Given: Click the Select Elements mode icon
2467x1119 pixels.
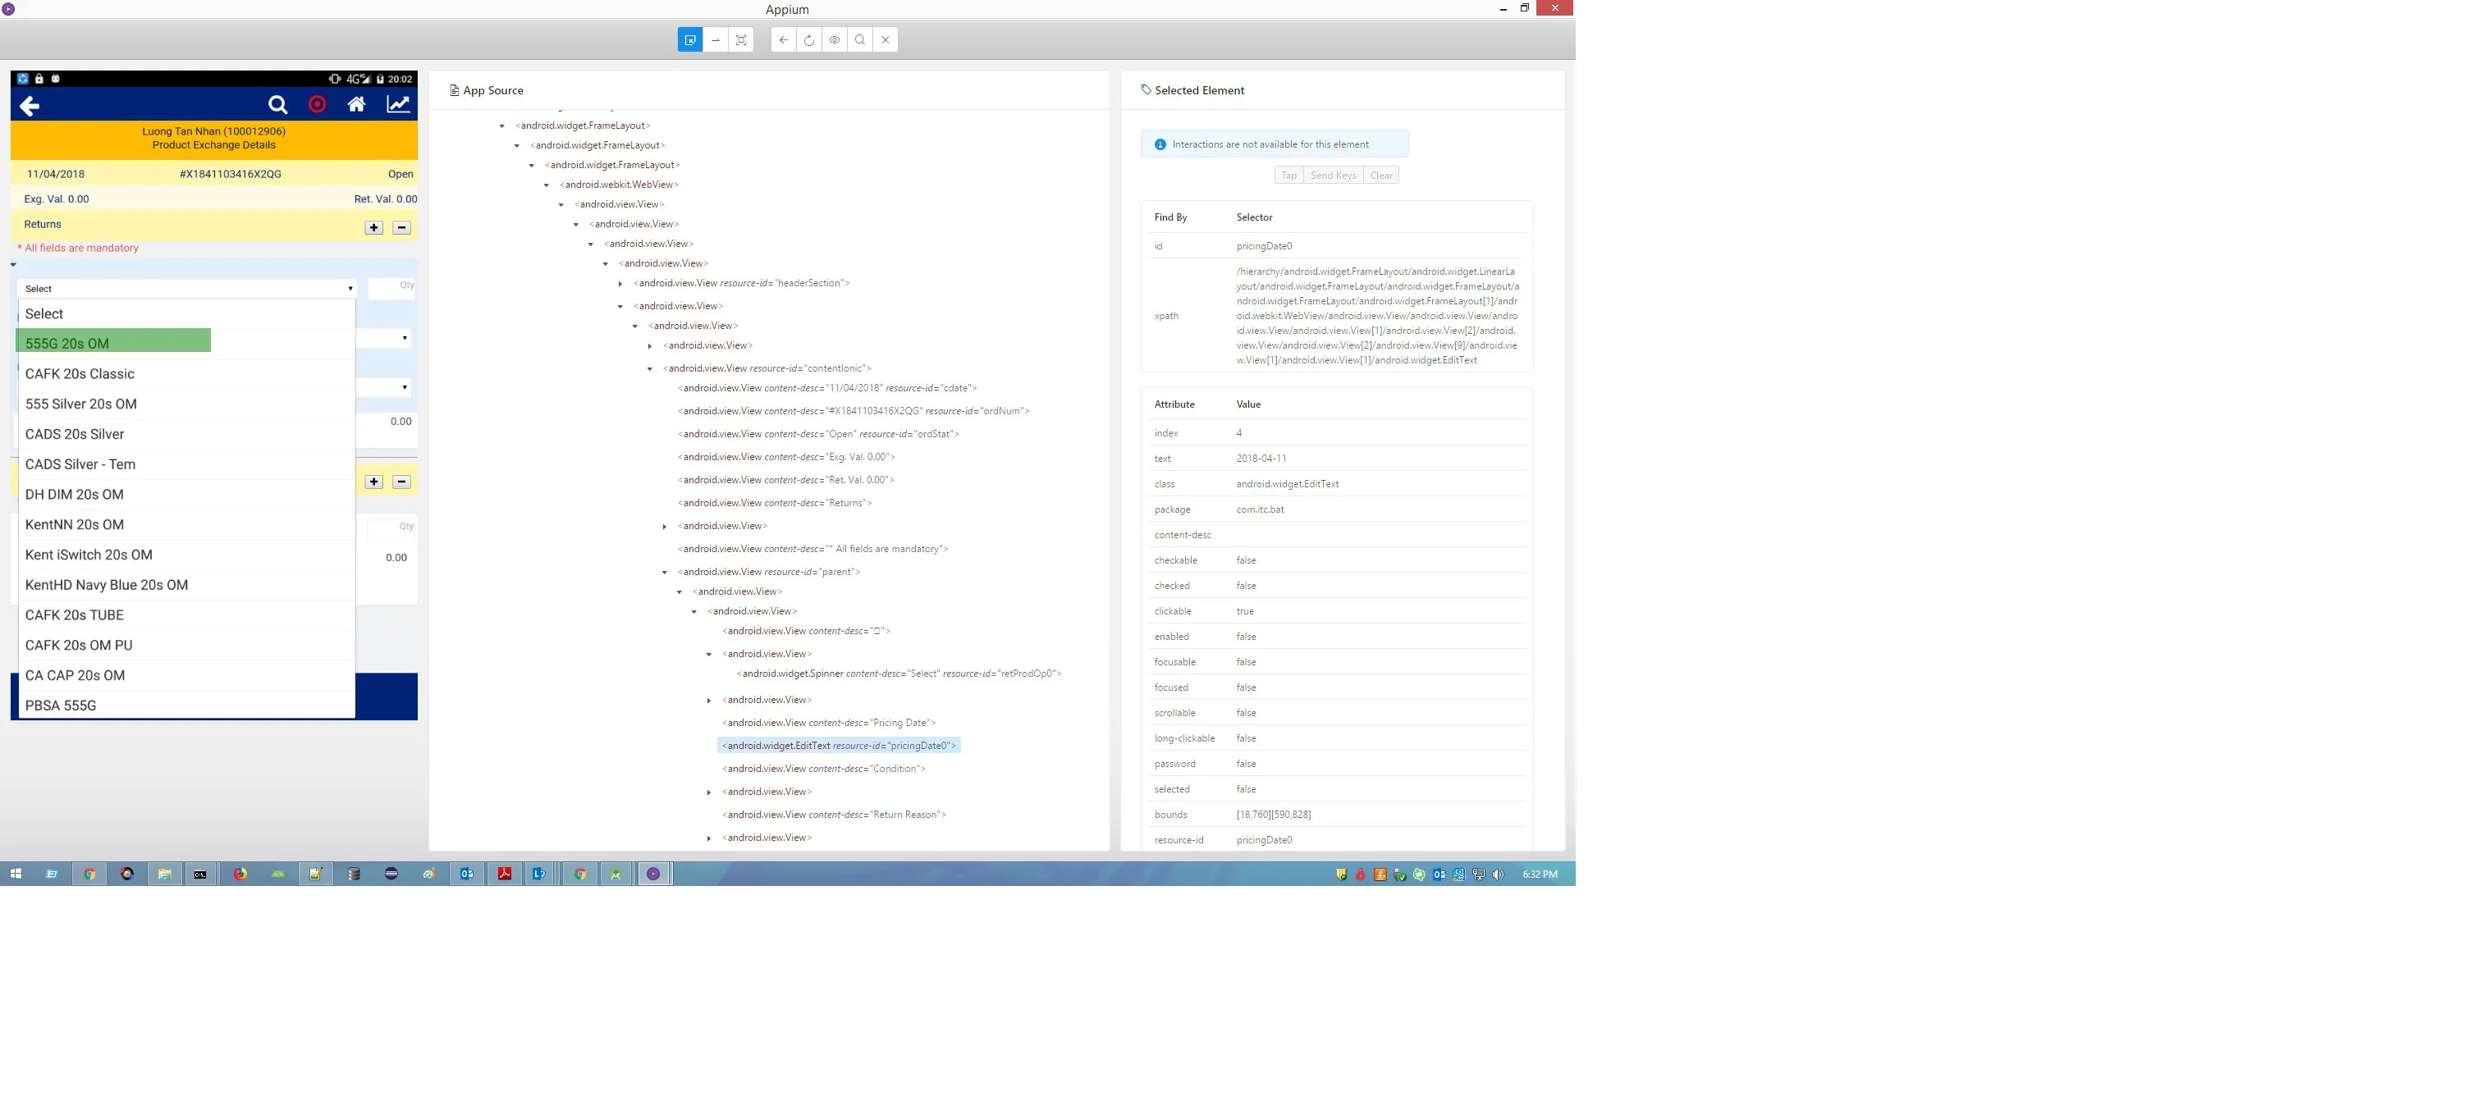Looking at the screenshot, I should (x=689, y=40).
